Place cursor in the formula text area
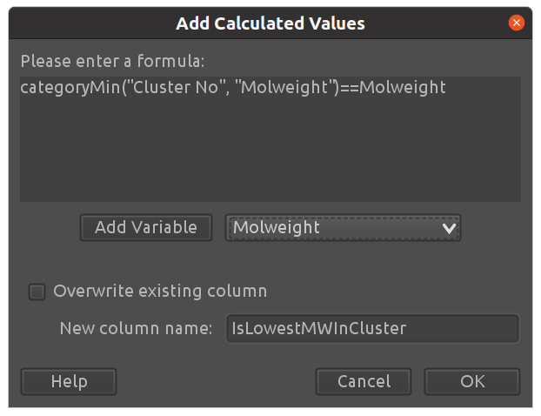Image resolution: width=541 pixels, height=416 pixels. [x=270, y=148]
